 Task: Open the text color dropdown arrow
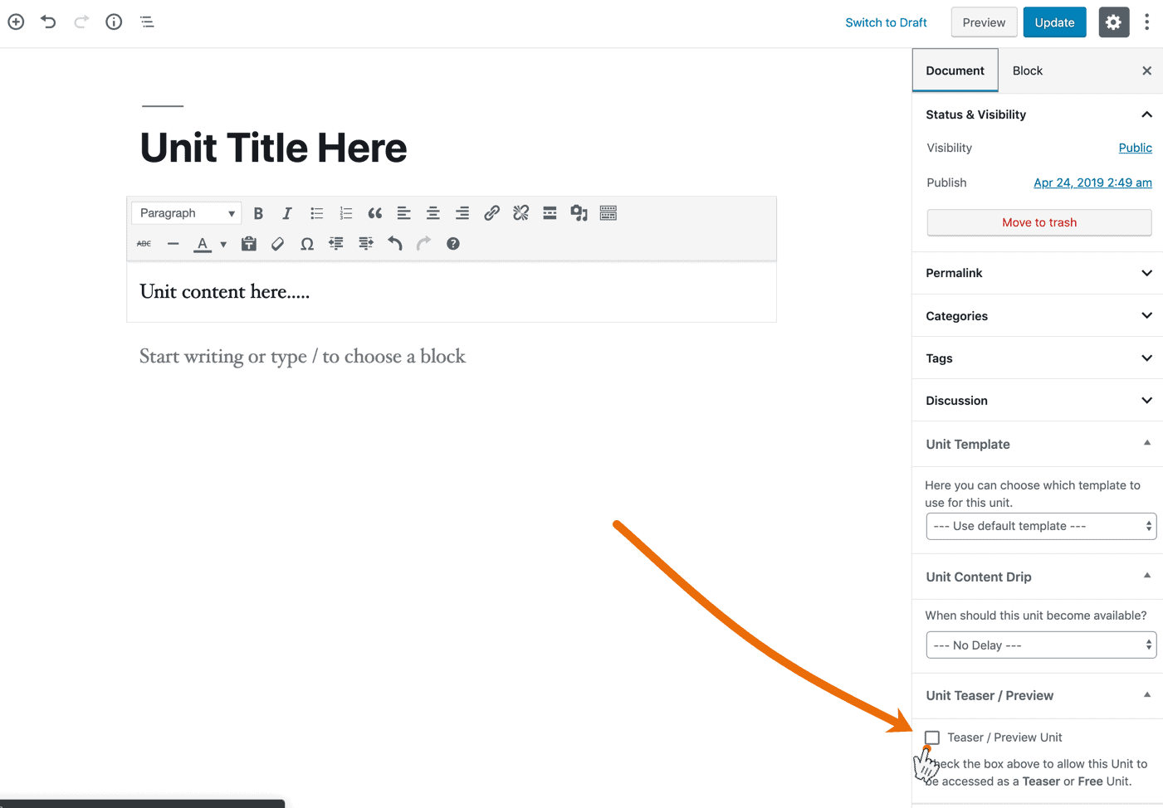click(x=223, y=244)
